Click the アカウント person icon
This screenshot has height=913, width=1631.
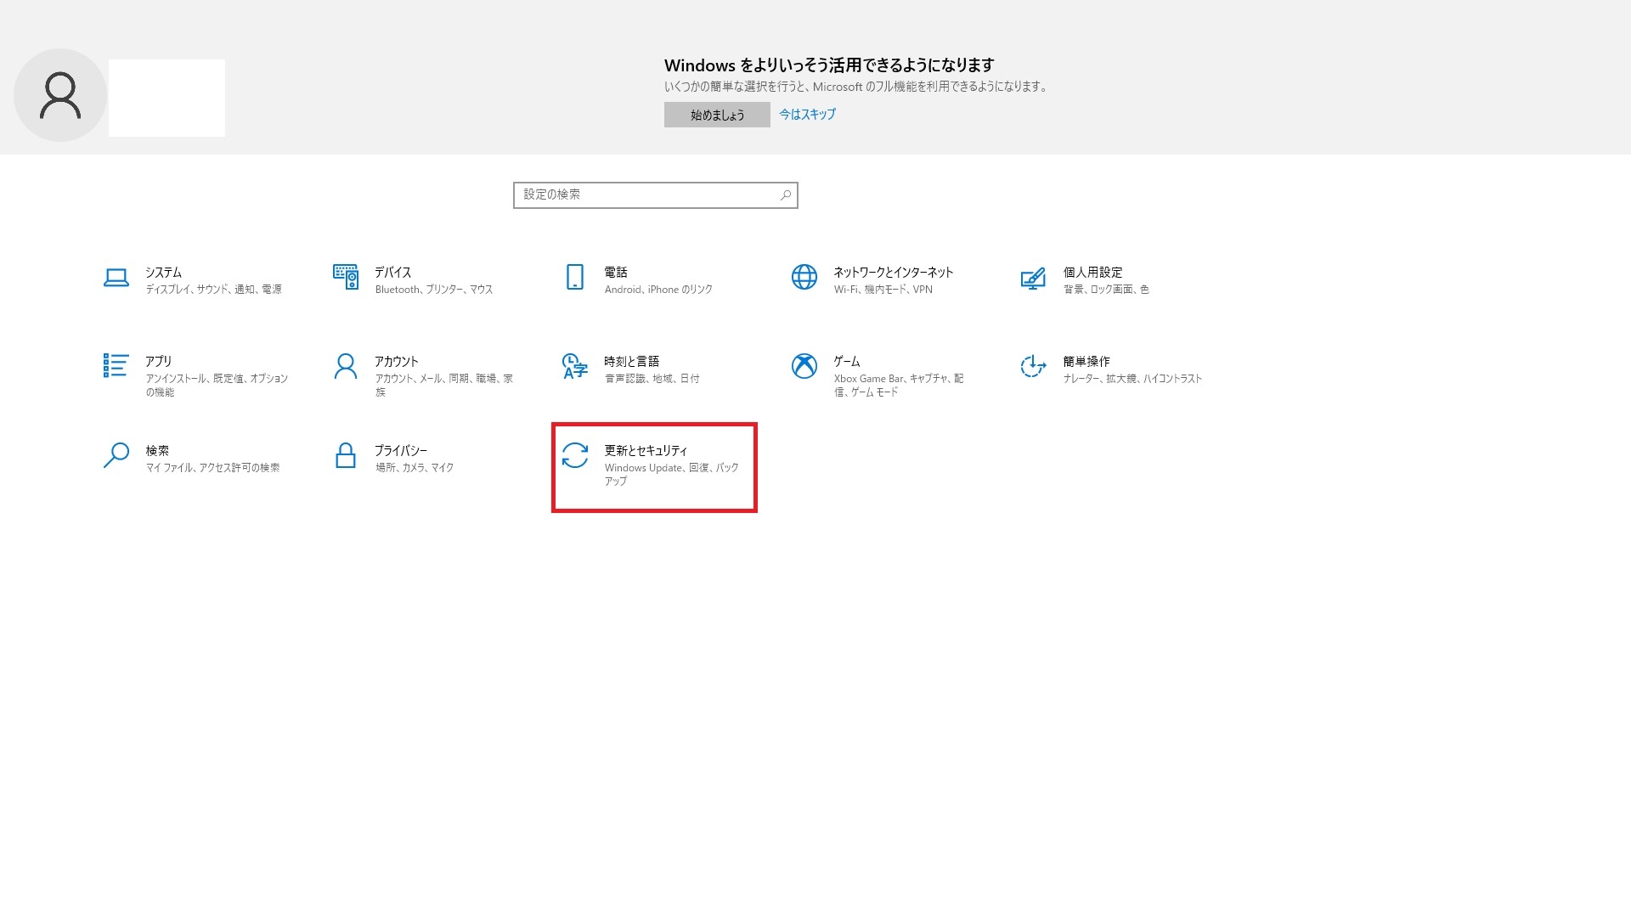click(346, 366)
